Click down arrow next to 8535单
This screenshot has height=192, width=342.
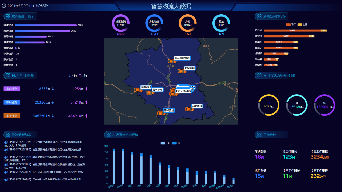click(x=53, y=89)
